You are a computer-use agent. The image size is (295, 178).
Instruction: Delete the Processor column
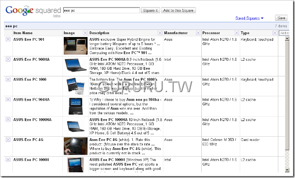(x=236, y=33)
